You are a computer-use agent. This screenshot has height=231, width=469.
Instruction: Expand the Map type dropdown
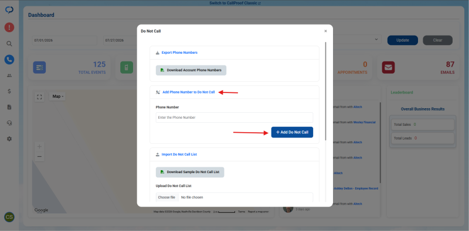[57, 96]
